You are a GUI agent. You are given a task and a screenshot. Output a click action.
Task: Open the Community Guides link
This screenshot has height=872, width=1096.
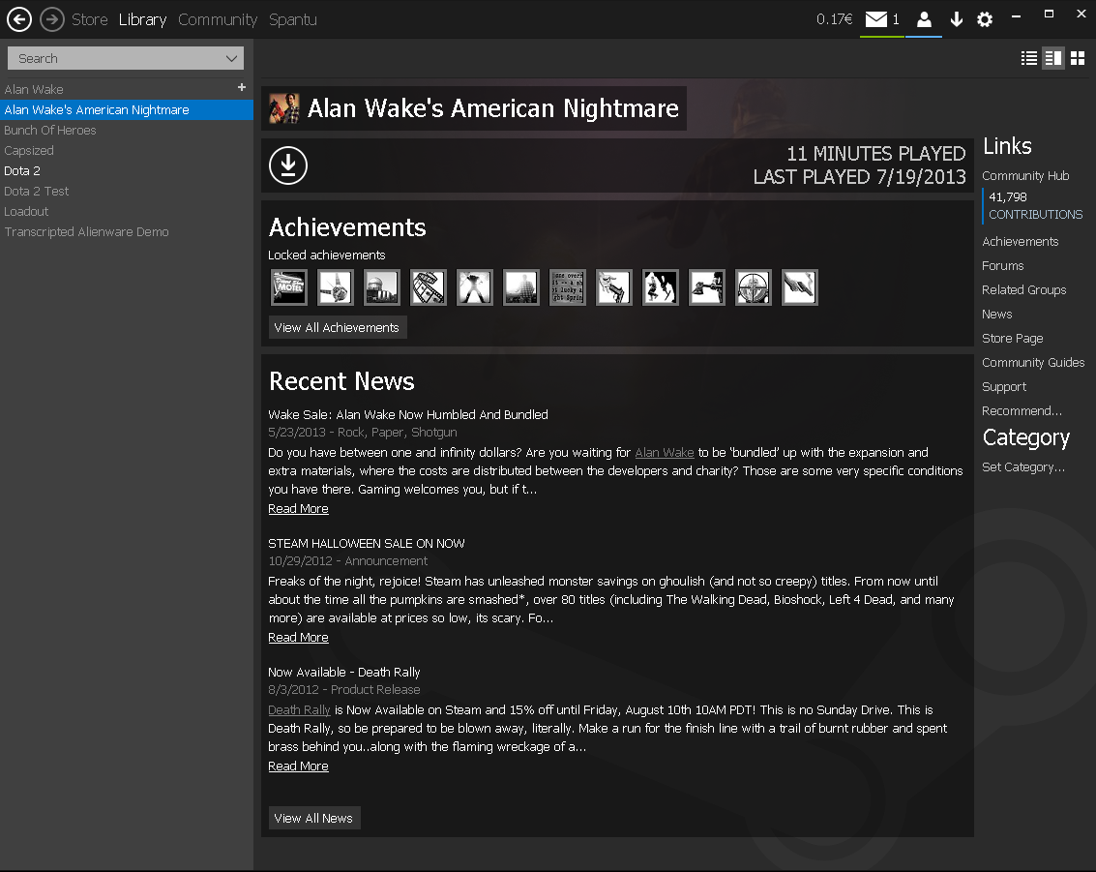[x=1033, y=362]
